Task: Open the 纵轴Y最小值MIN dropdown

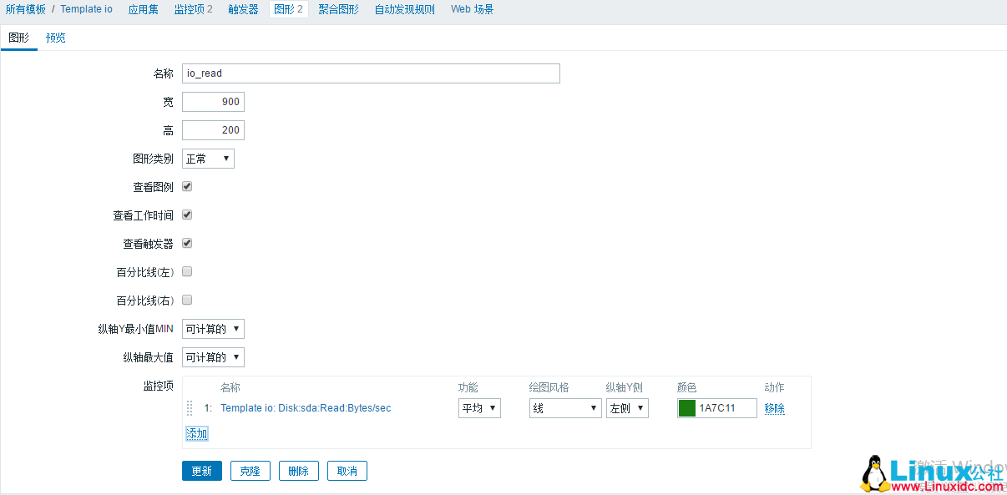Action: pos(213,328)
